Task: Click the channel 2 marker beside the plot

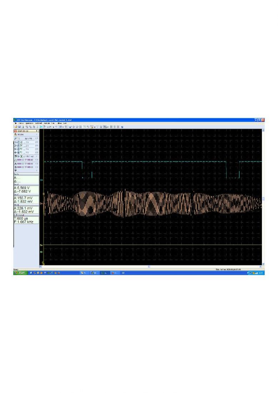Action: click(x=41, y=204)
